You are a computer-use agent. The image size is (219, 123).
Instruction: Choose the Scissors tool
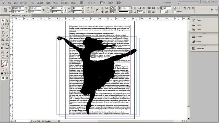pos(3,44)
